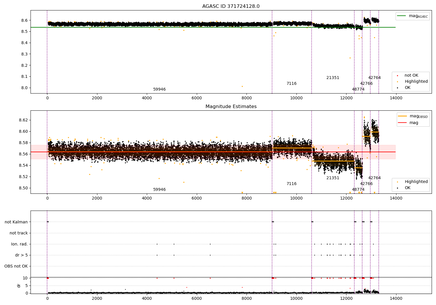
Task: Select the 'not Kalman' axis label
Action: coord(16,222)
